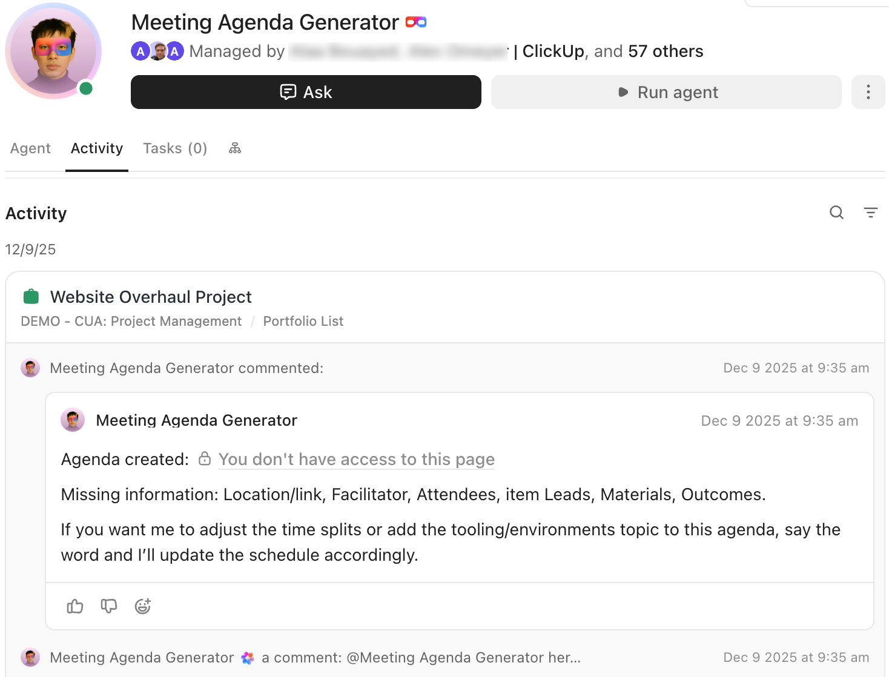This screenshot has height=677, width=889.
Task: Thumbs down the agent's comment
Action: coord(108,606)
